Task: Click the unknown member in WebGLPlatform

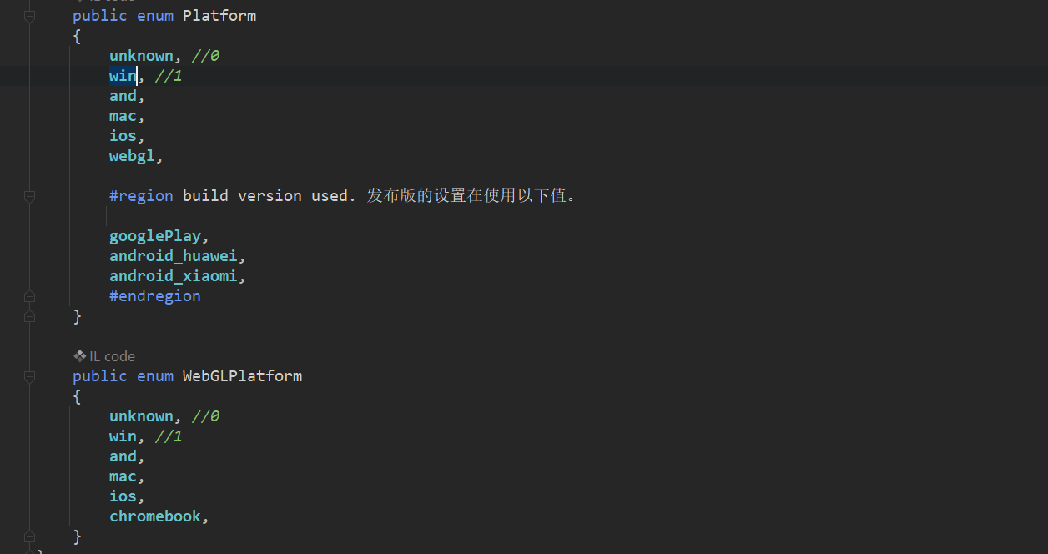Action: [x=141, y=416]
